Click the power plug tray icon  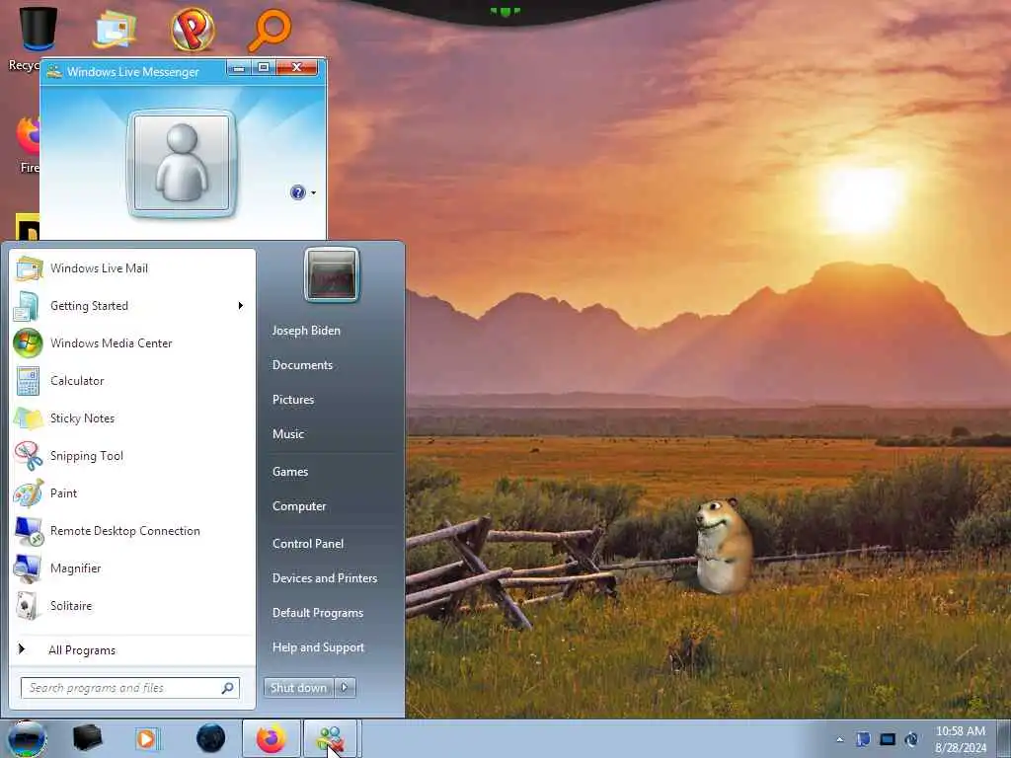pyautogui.click(x=911, y=738)
